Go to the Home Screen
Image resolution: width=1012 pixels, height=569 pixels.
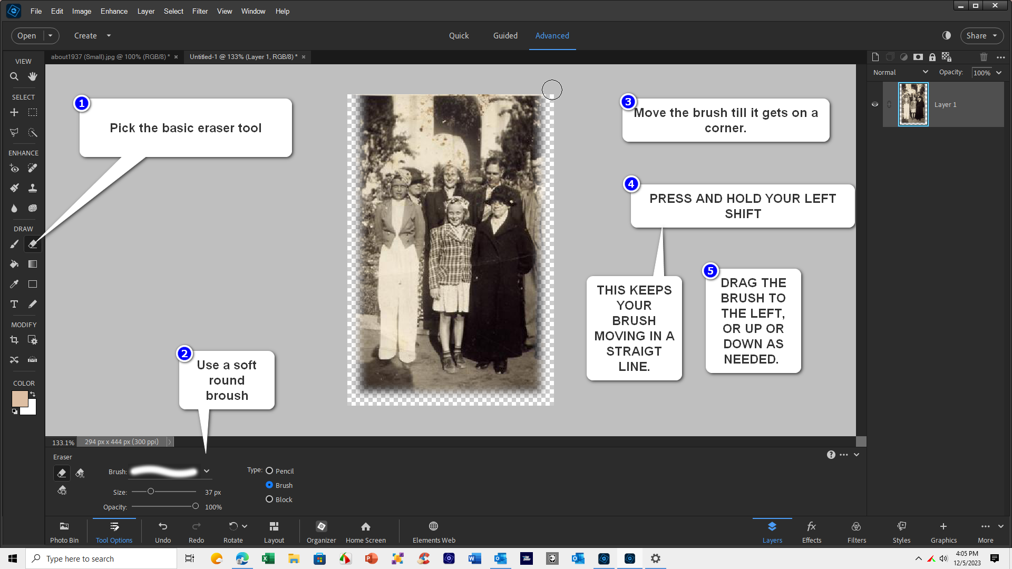tap(365, 531)
